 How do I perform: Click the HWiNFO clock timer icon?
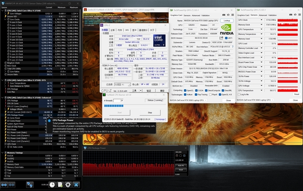(52, 185)
